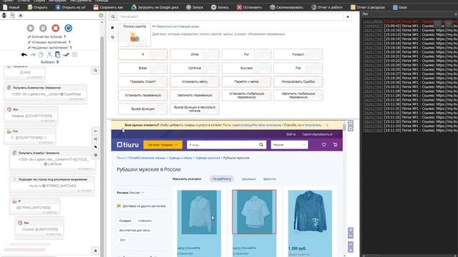The image size is (458, 257).
Task: Click the Запись toolbar button
Action: click(x=220, y=7)
